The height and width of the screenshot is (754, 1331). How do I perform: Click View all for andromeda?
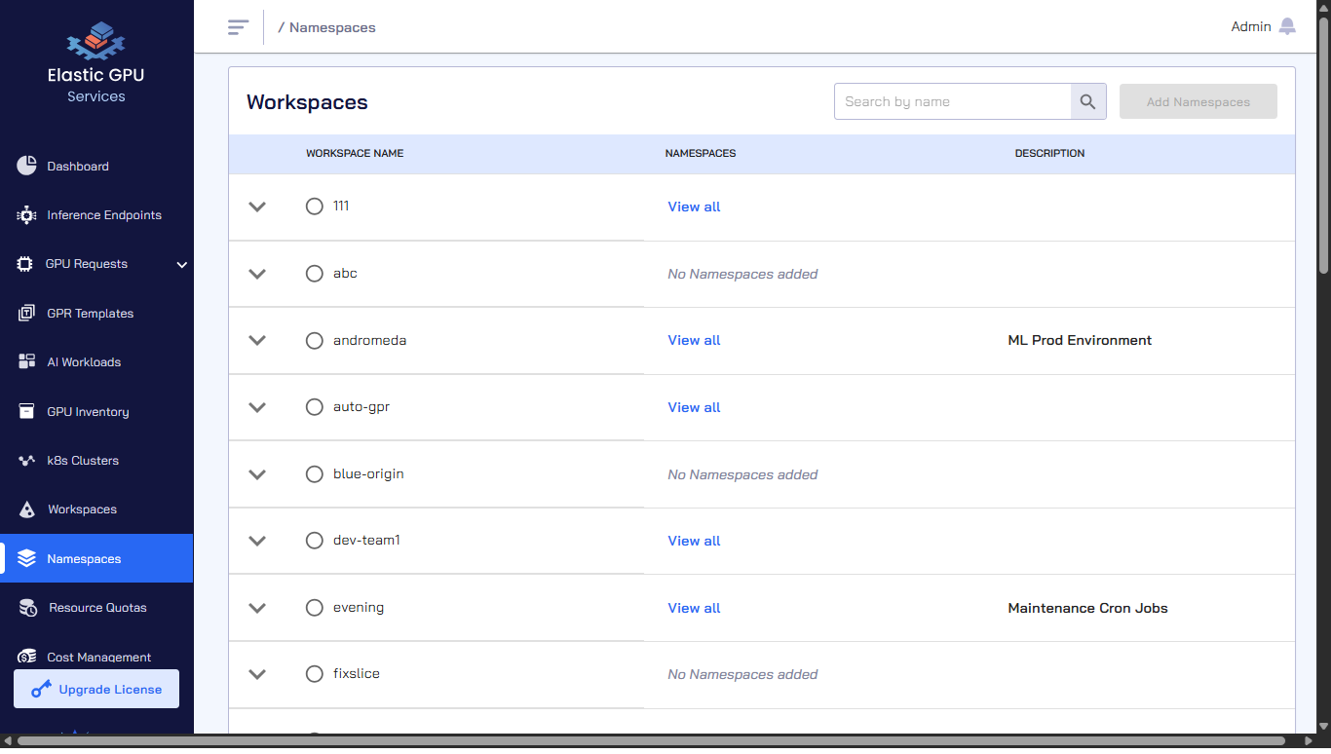tap(694, 340)
